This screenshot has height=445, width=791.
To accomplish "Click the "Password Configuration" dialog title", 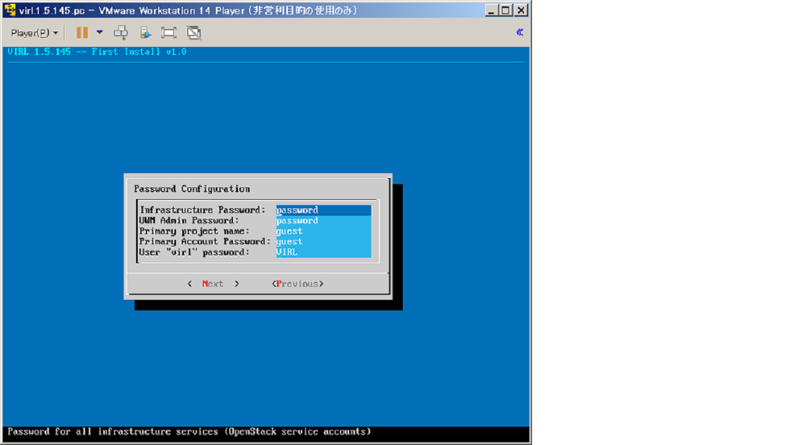I will [192, 189].
